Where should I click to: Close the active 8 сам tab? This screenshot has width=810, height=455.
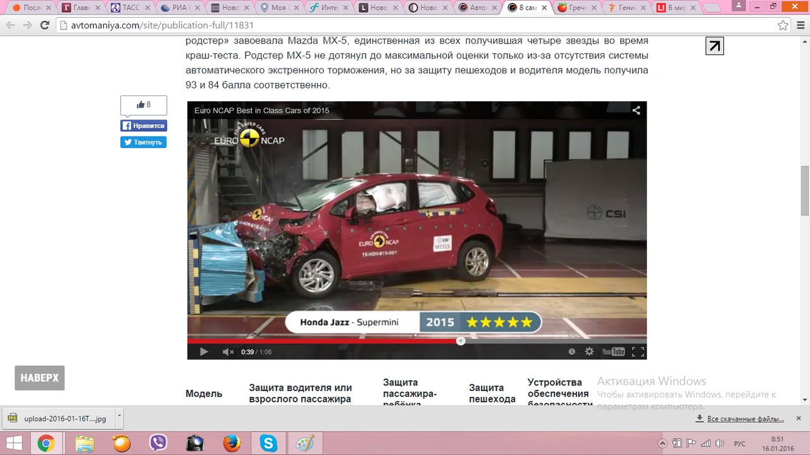pyautogui.click(x=543, y=8)
